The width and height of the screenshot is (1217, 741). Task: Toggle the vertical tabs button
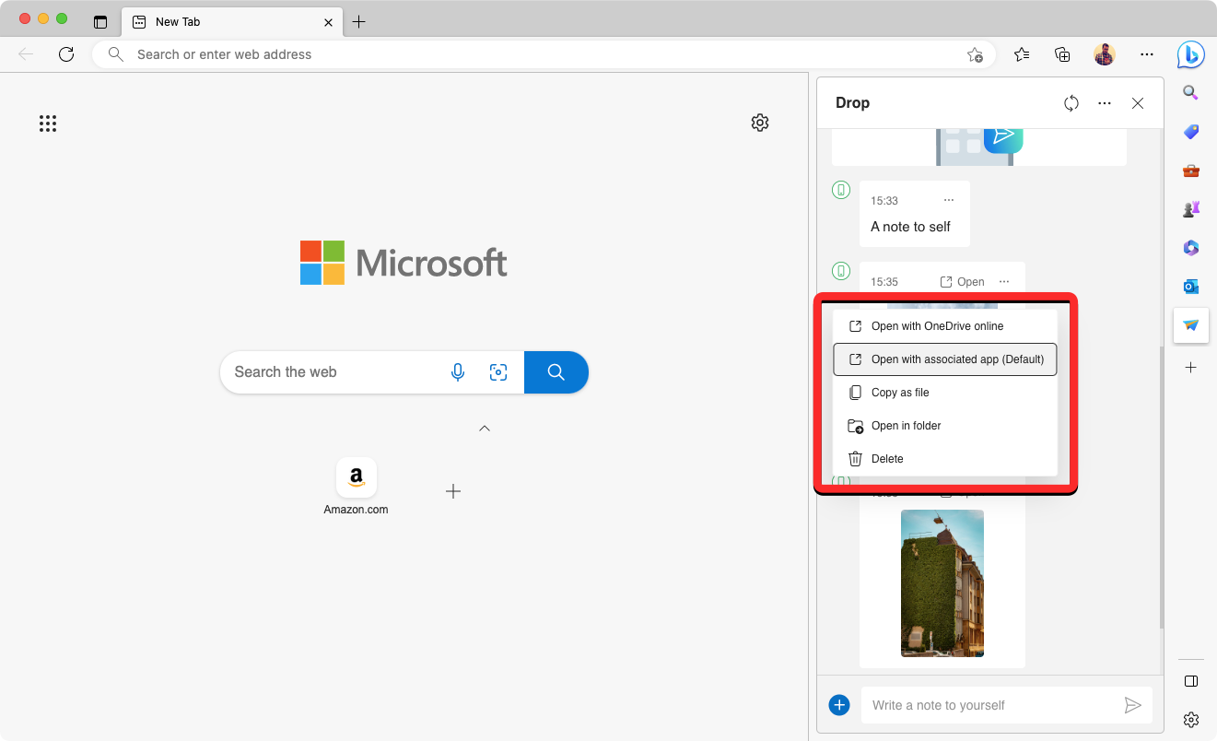(x=100, y=22)
